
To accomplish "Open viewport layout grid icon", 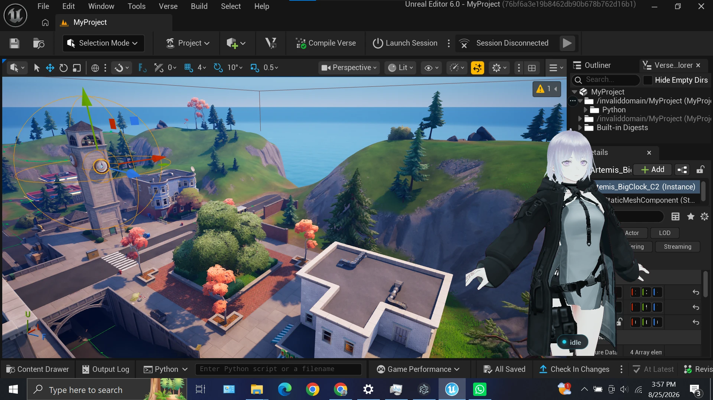I will pyautogui.click(x=532, y=68).
